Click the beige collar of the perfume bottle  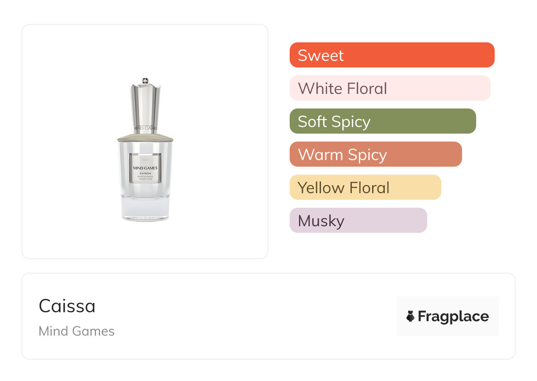coord(145,137)
